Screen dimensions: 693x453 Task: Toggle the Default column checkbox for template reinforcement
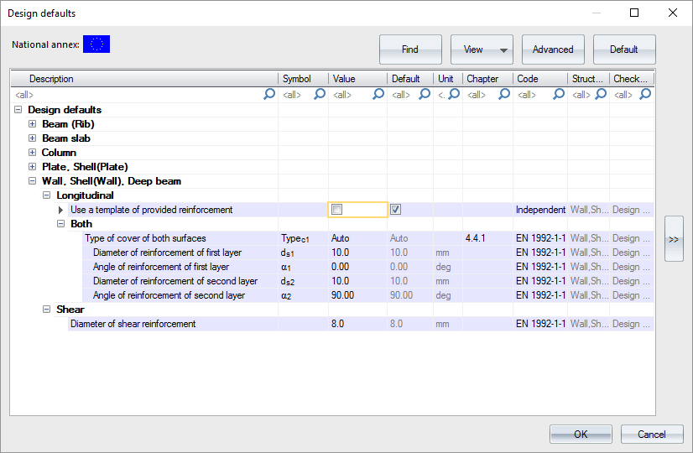[x=396, y=210]
